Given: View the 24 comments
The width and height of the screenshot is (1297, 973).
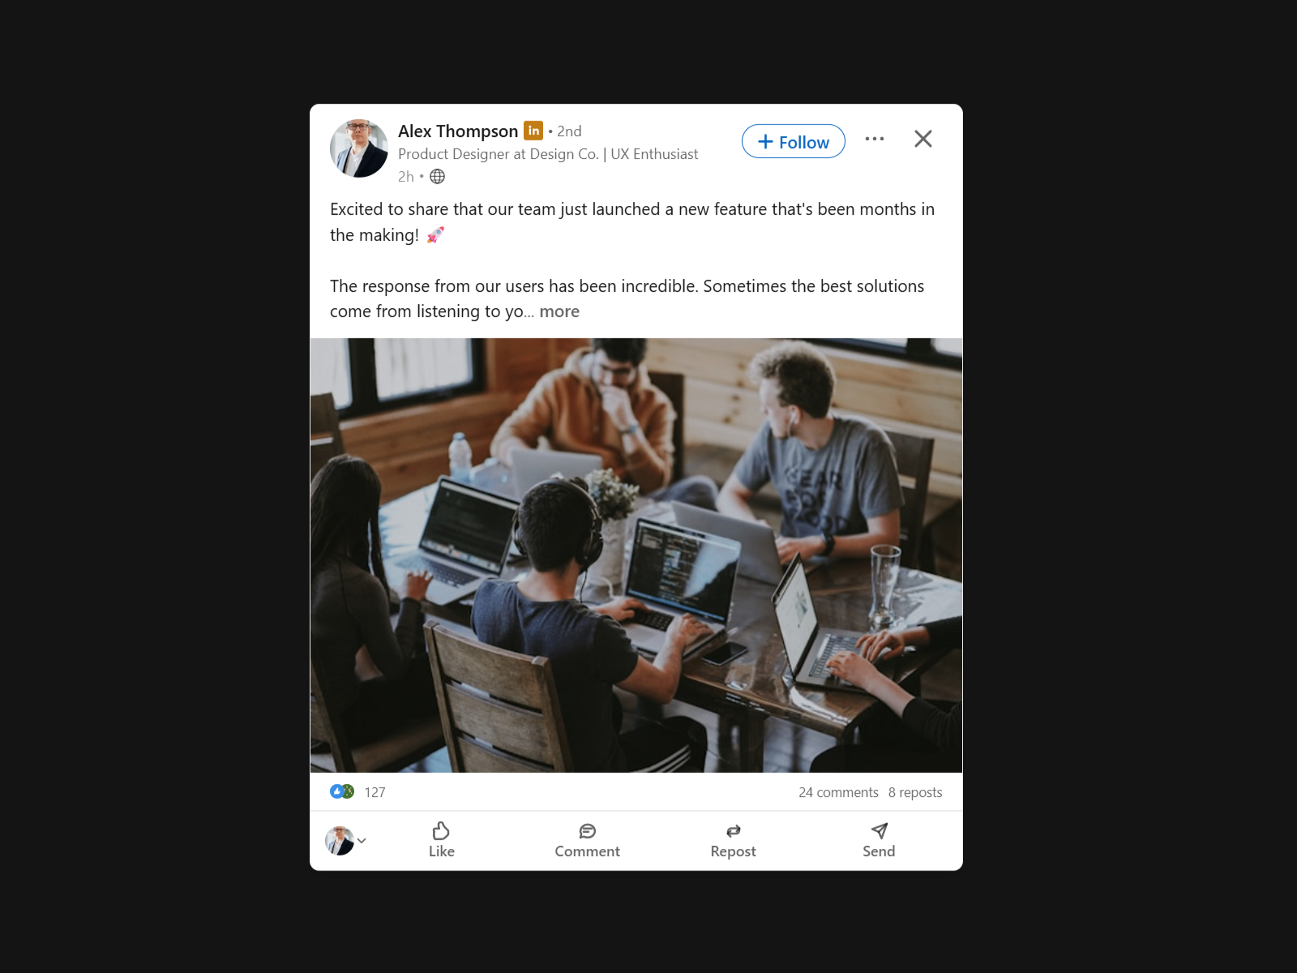Looking at the screenshot, I should click(x=838, y=792).
